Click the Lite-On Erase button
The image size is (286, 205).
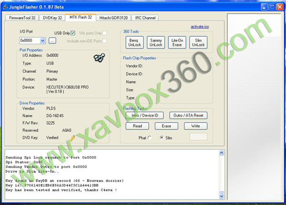coord(177,42)
